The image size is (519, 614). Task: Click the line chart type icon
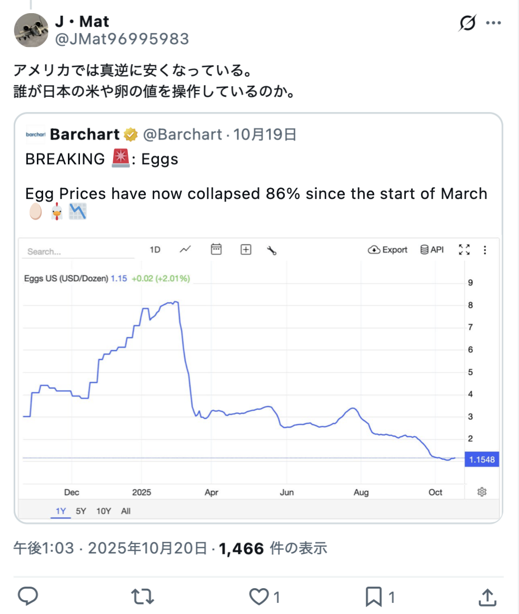(x=185, y=250)
